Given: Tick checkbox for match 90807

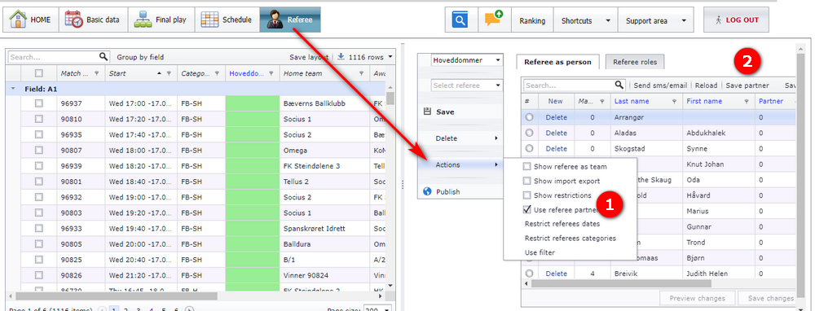Looking at the screenshot, I should (39, 150).
